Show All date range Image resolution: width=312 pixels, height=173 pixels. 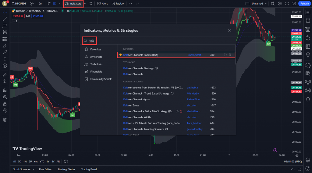pyautogui.click(x=58, y=162)
